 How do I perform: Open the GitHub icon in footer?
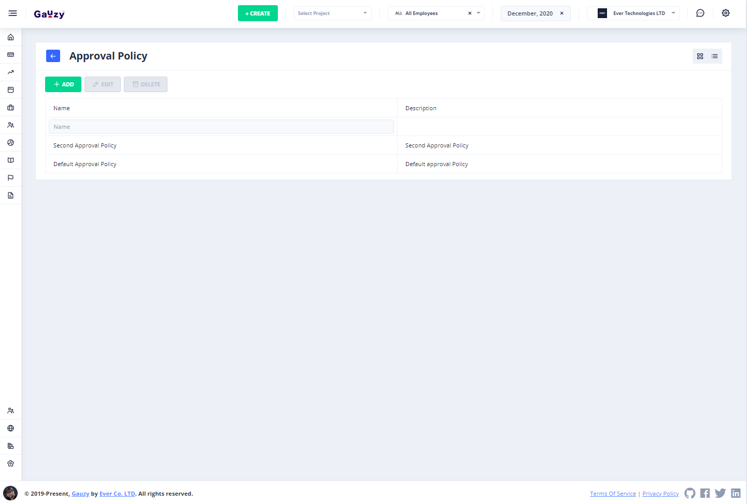(689, 493)
